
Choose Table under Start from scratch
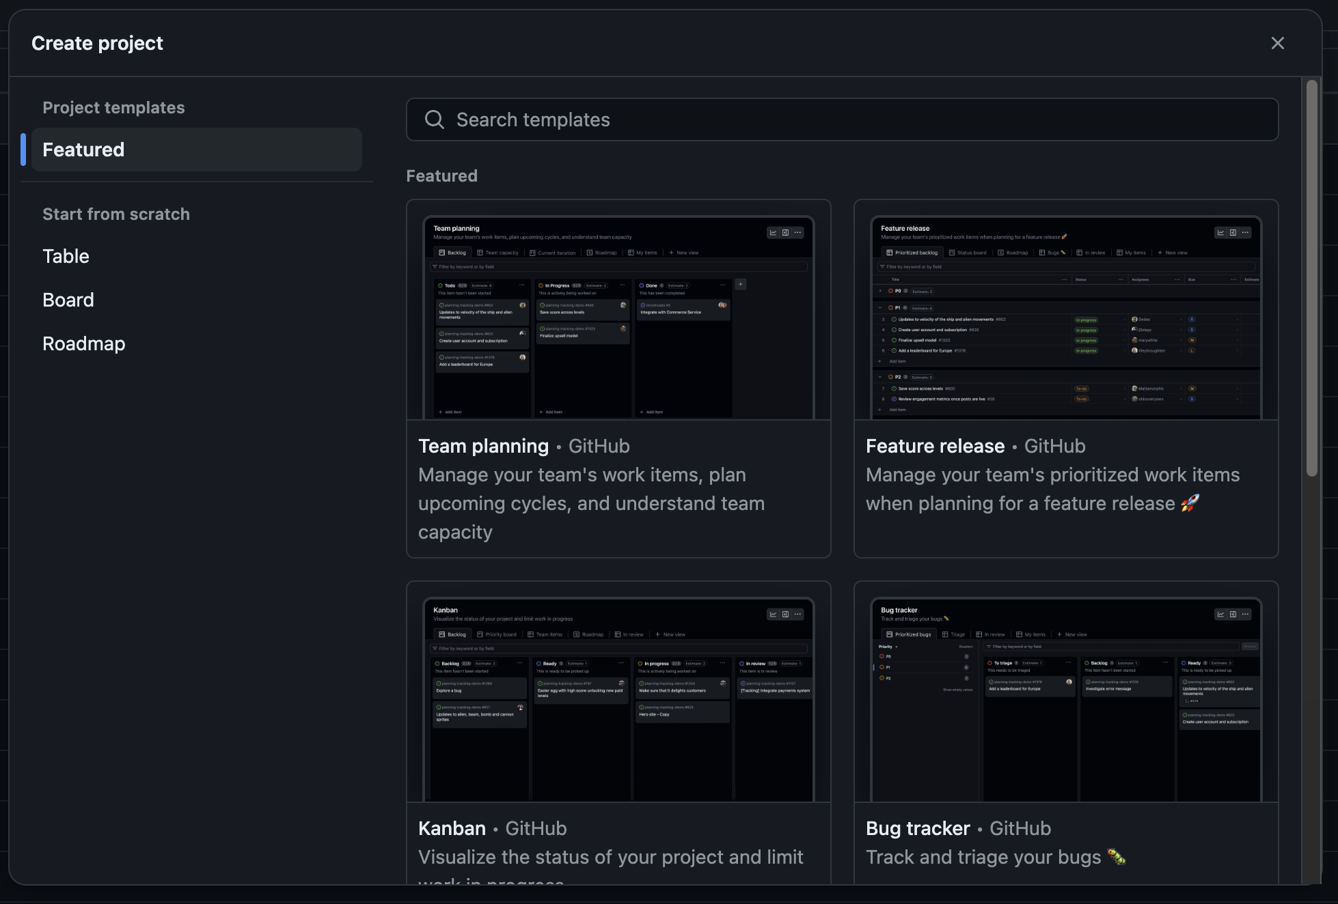pos(66,256)
